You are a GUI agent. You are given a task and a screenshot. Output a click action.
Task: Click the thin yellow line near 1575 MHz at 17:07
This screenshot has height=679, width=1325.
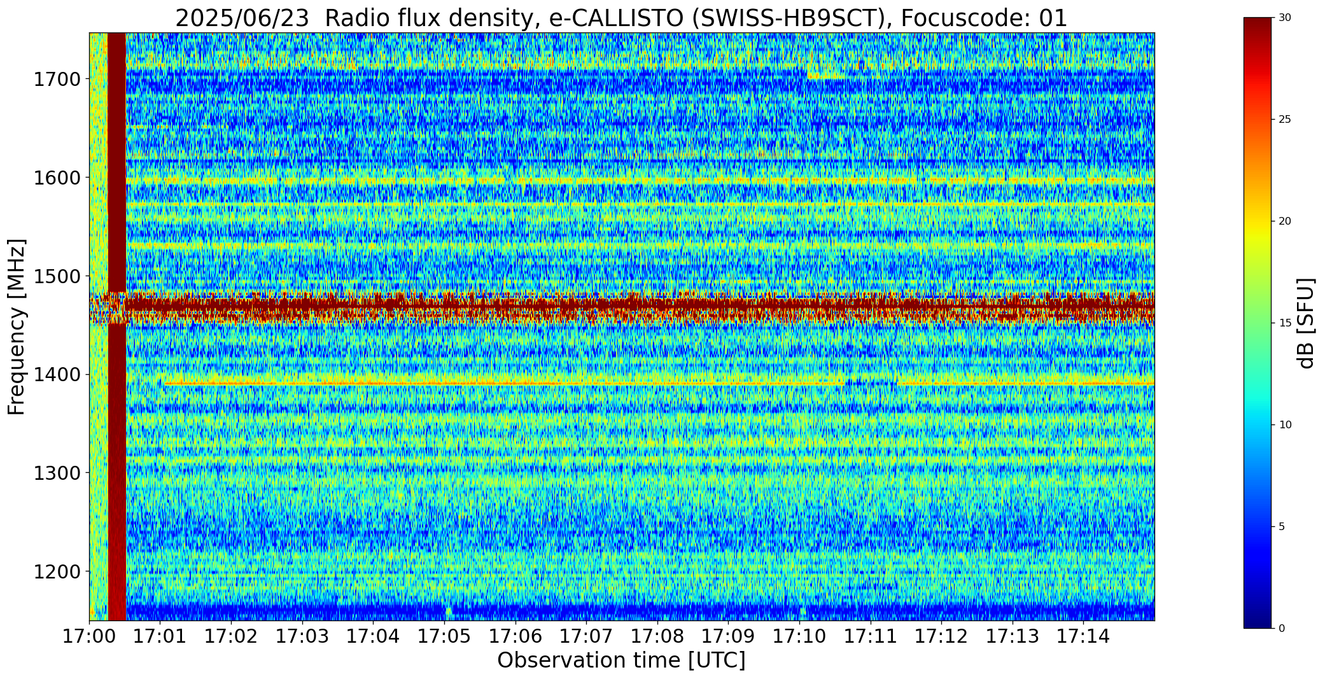[587, 204]
